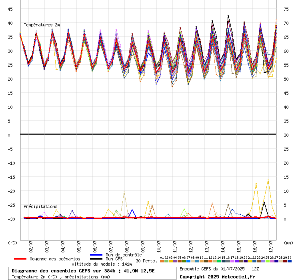Screen dimensions: 296x280
Task: Click the -30 temperature axis value
Action: 11,219
